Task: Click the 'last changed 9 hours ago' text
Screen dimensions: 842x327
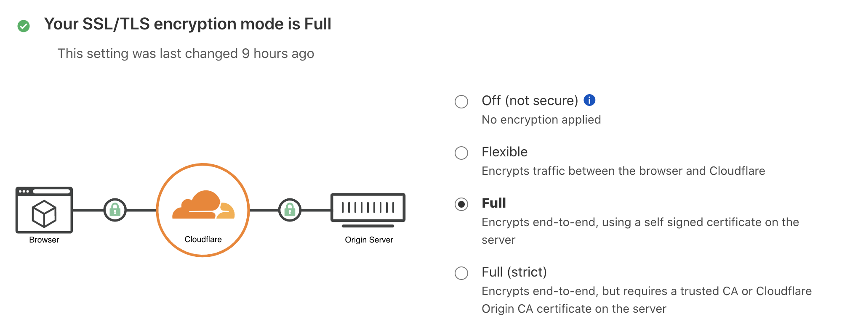Action: click(x=186, y=53)
